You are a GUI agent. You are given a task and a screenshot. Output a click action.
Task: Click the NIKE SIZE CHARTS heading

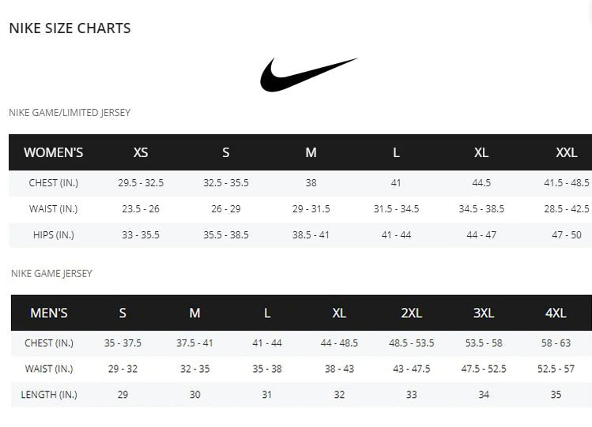tap(70, 28)
